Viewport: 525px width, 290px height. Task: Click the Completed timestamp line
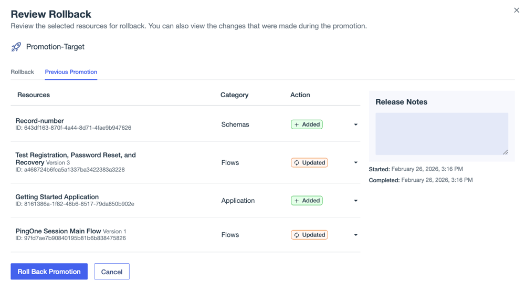421,180
